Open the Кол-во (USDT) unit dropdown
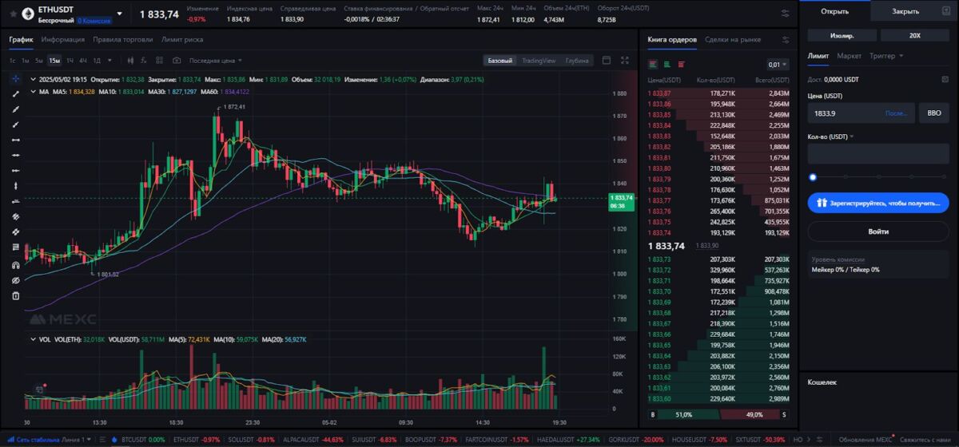This screenshot has width=959, height=447. (831, 136)
